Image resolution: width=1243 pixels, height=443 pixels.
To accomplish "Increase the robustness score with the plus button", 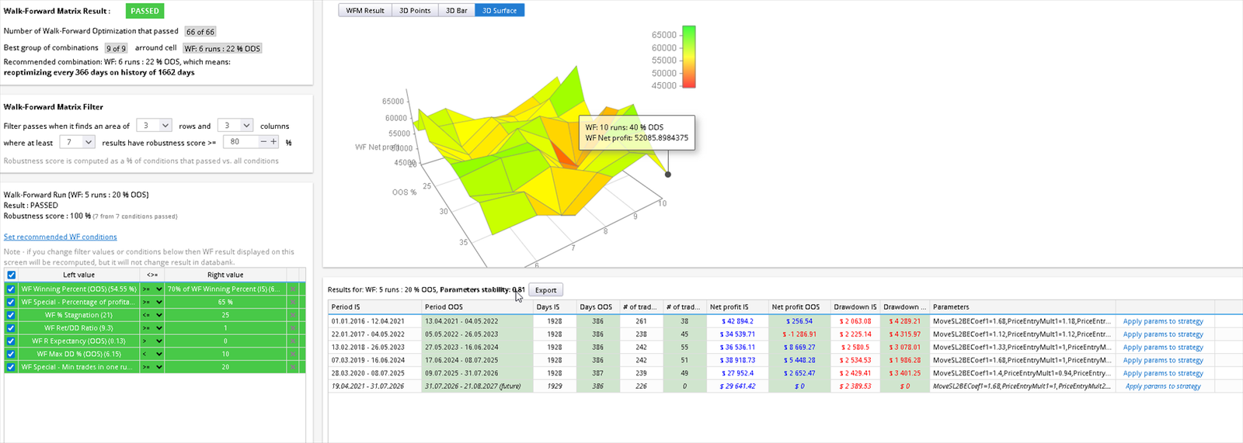I will pyautogui.click(x=273, y=142).
